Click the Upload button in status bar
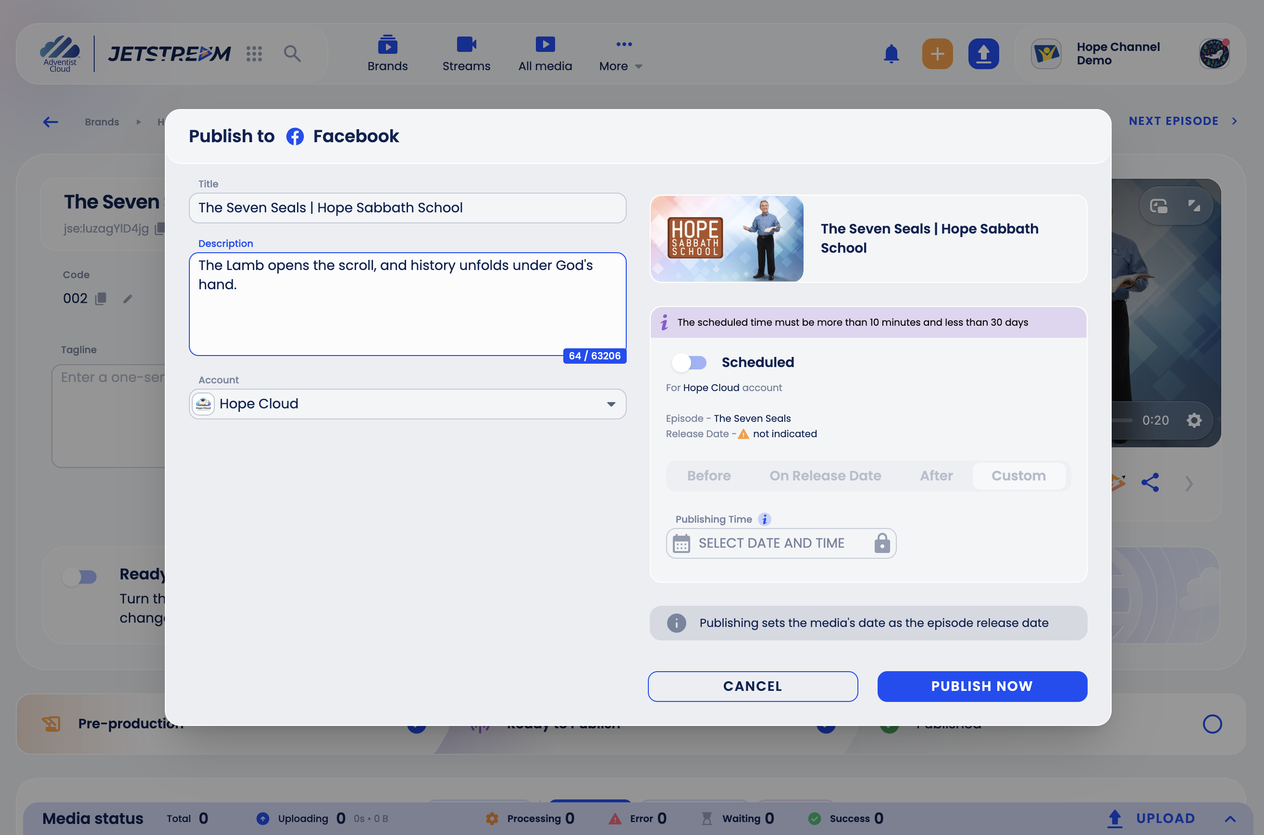The image size is (1264, 835). 1151,819
